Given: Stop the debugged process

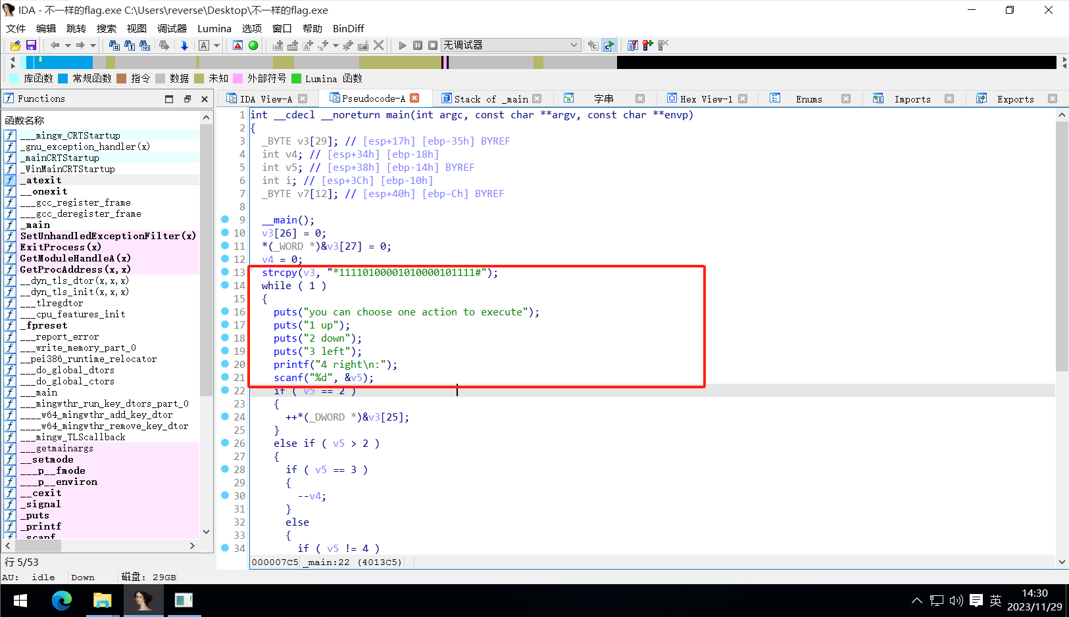Looking at the screenshot, I should (433, 45).
